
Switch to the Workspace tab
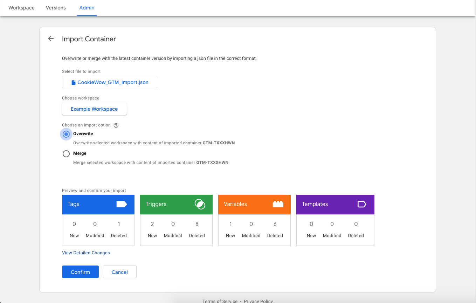pos(21,8)
